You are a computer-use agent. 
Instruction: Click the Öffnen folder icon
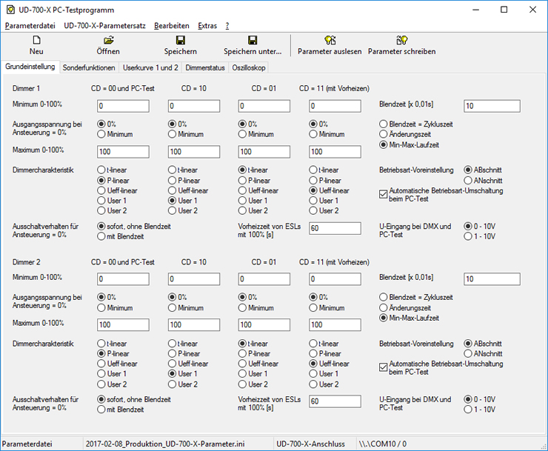[108, 40]
